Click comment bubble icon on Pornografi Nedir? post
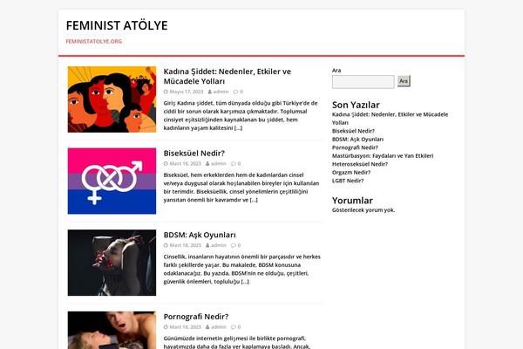Image resolution: width=523 pixels, height=349 pixels. 233,327
